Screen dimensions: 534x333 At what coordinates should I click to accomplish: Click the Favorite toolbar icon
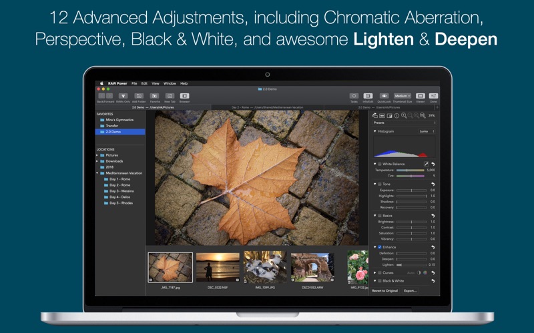coord(155,96)
